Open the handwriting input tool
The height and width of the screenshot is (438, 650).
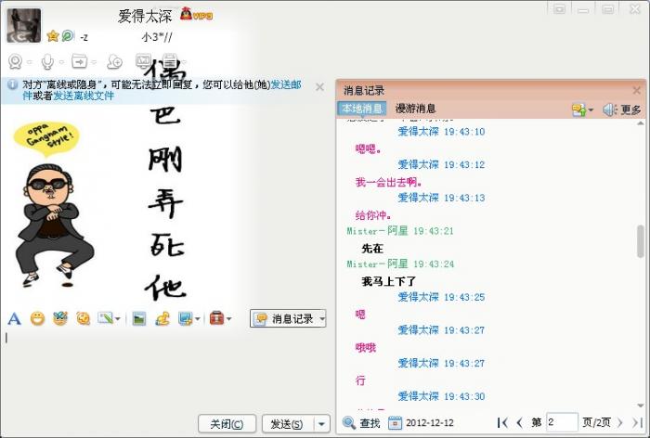coord(105,318)
